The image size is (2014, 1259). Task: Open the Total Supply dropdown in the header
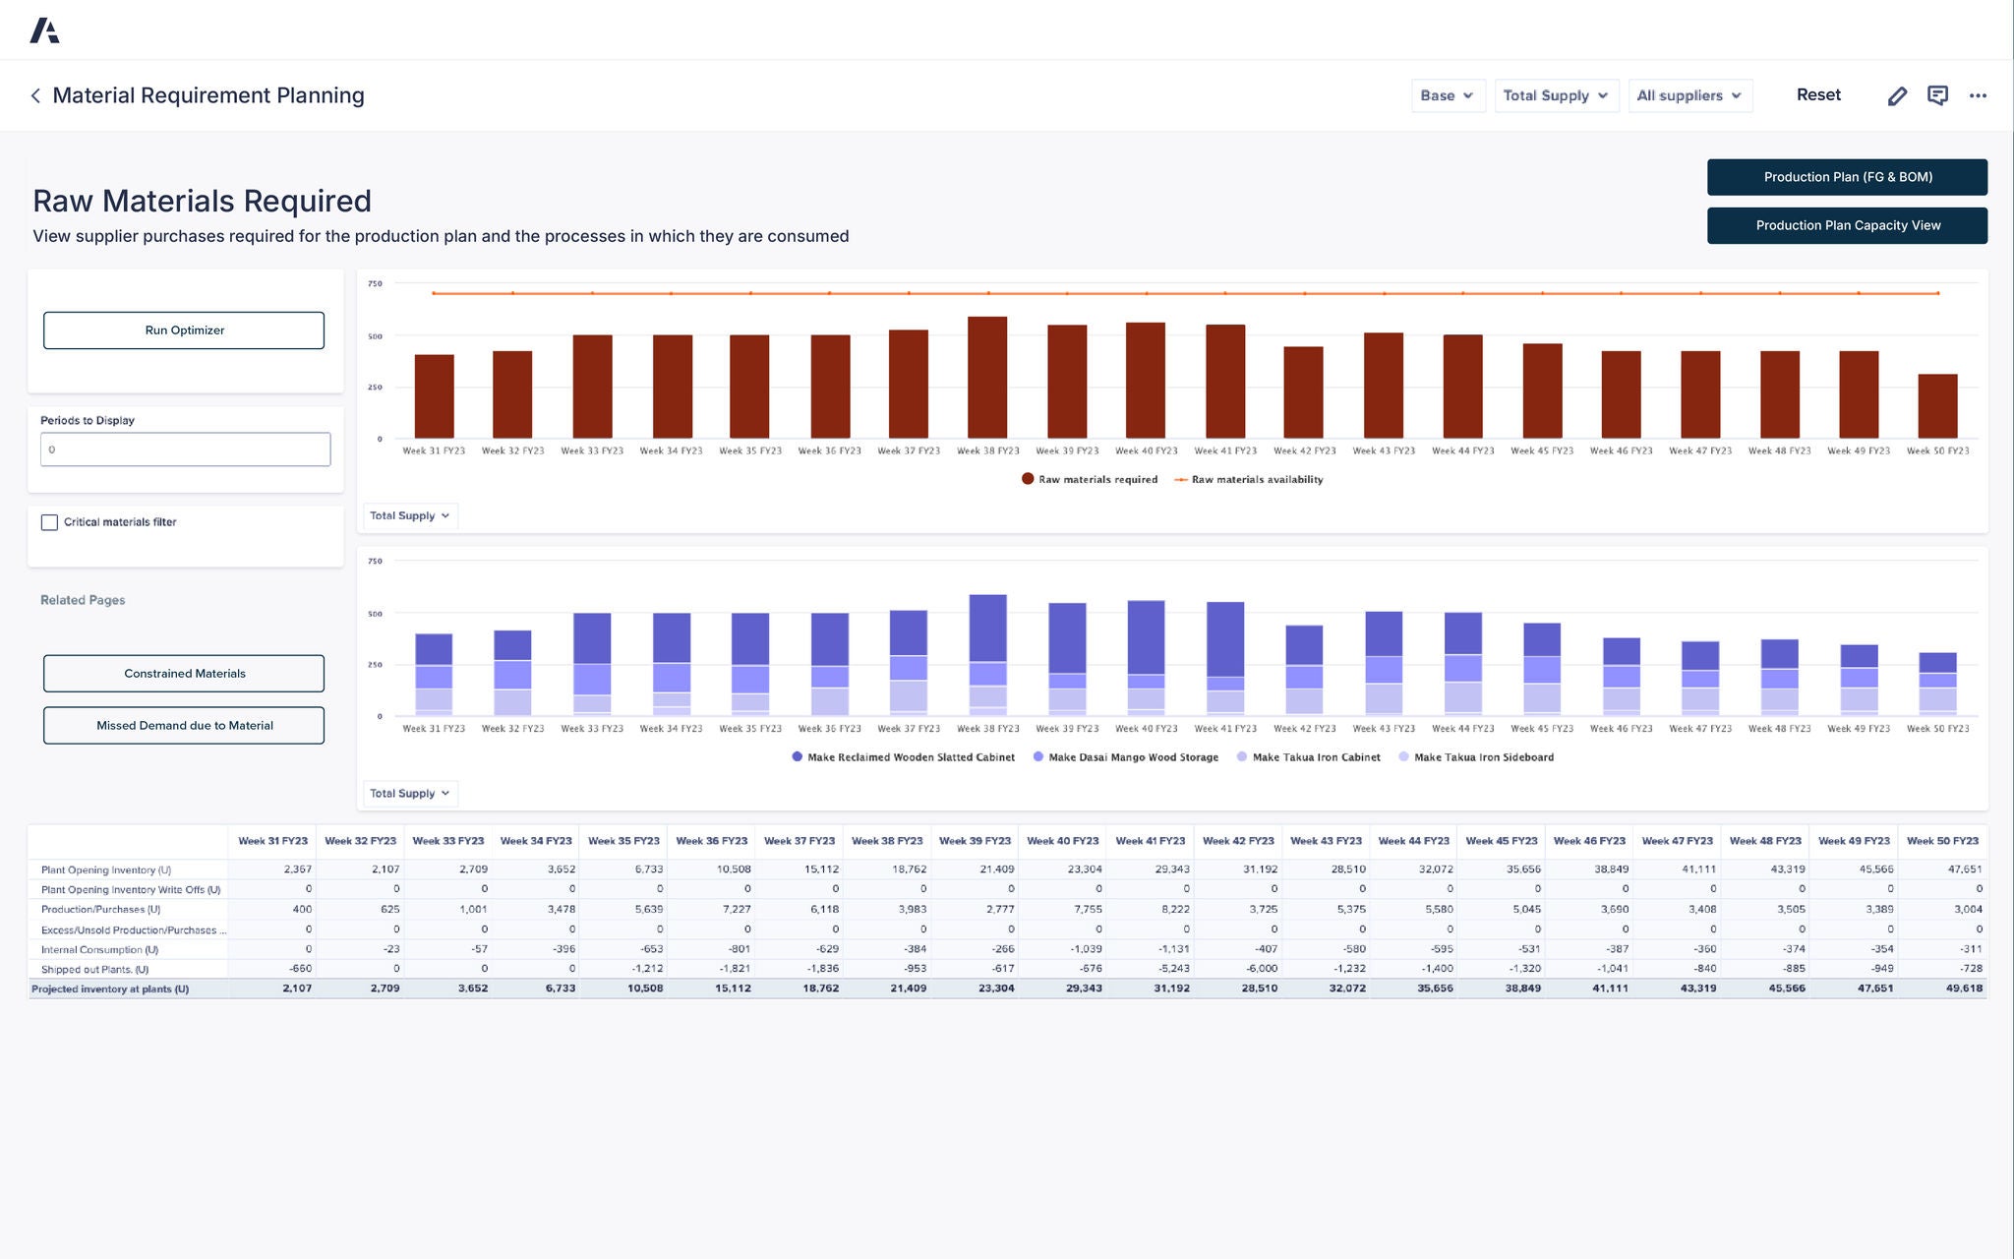[1556, 95]
